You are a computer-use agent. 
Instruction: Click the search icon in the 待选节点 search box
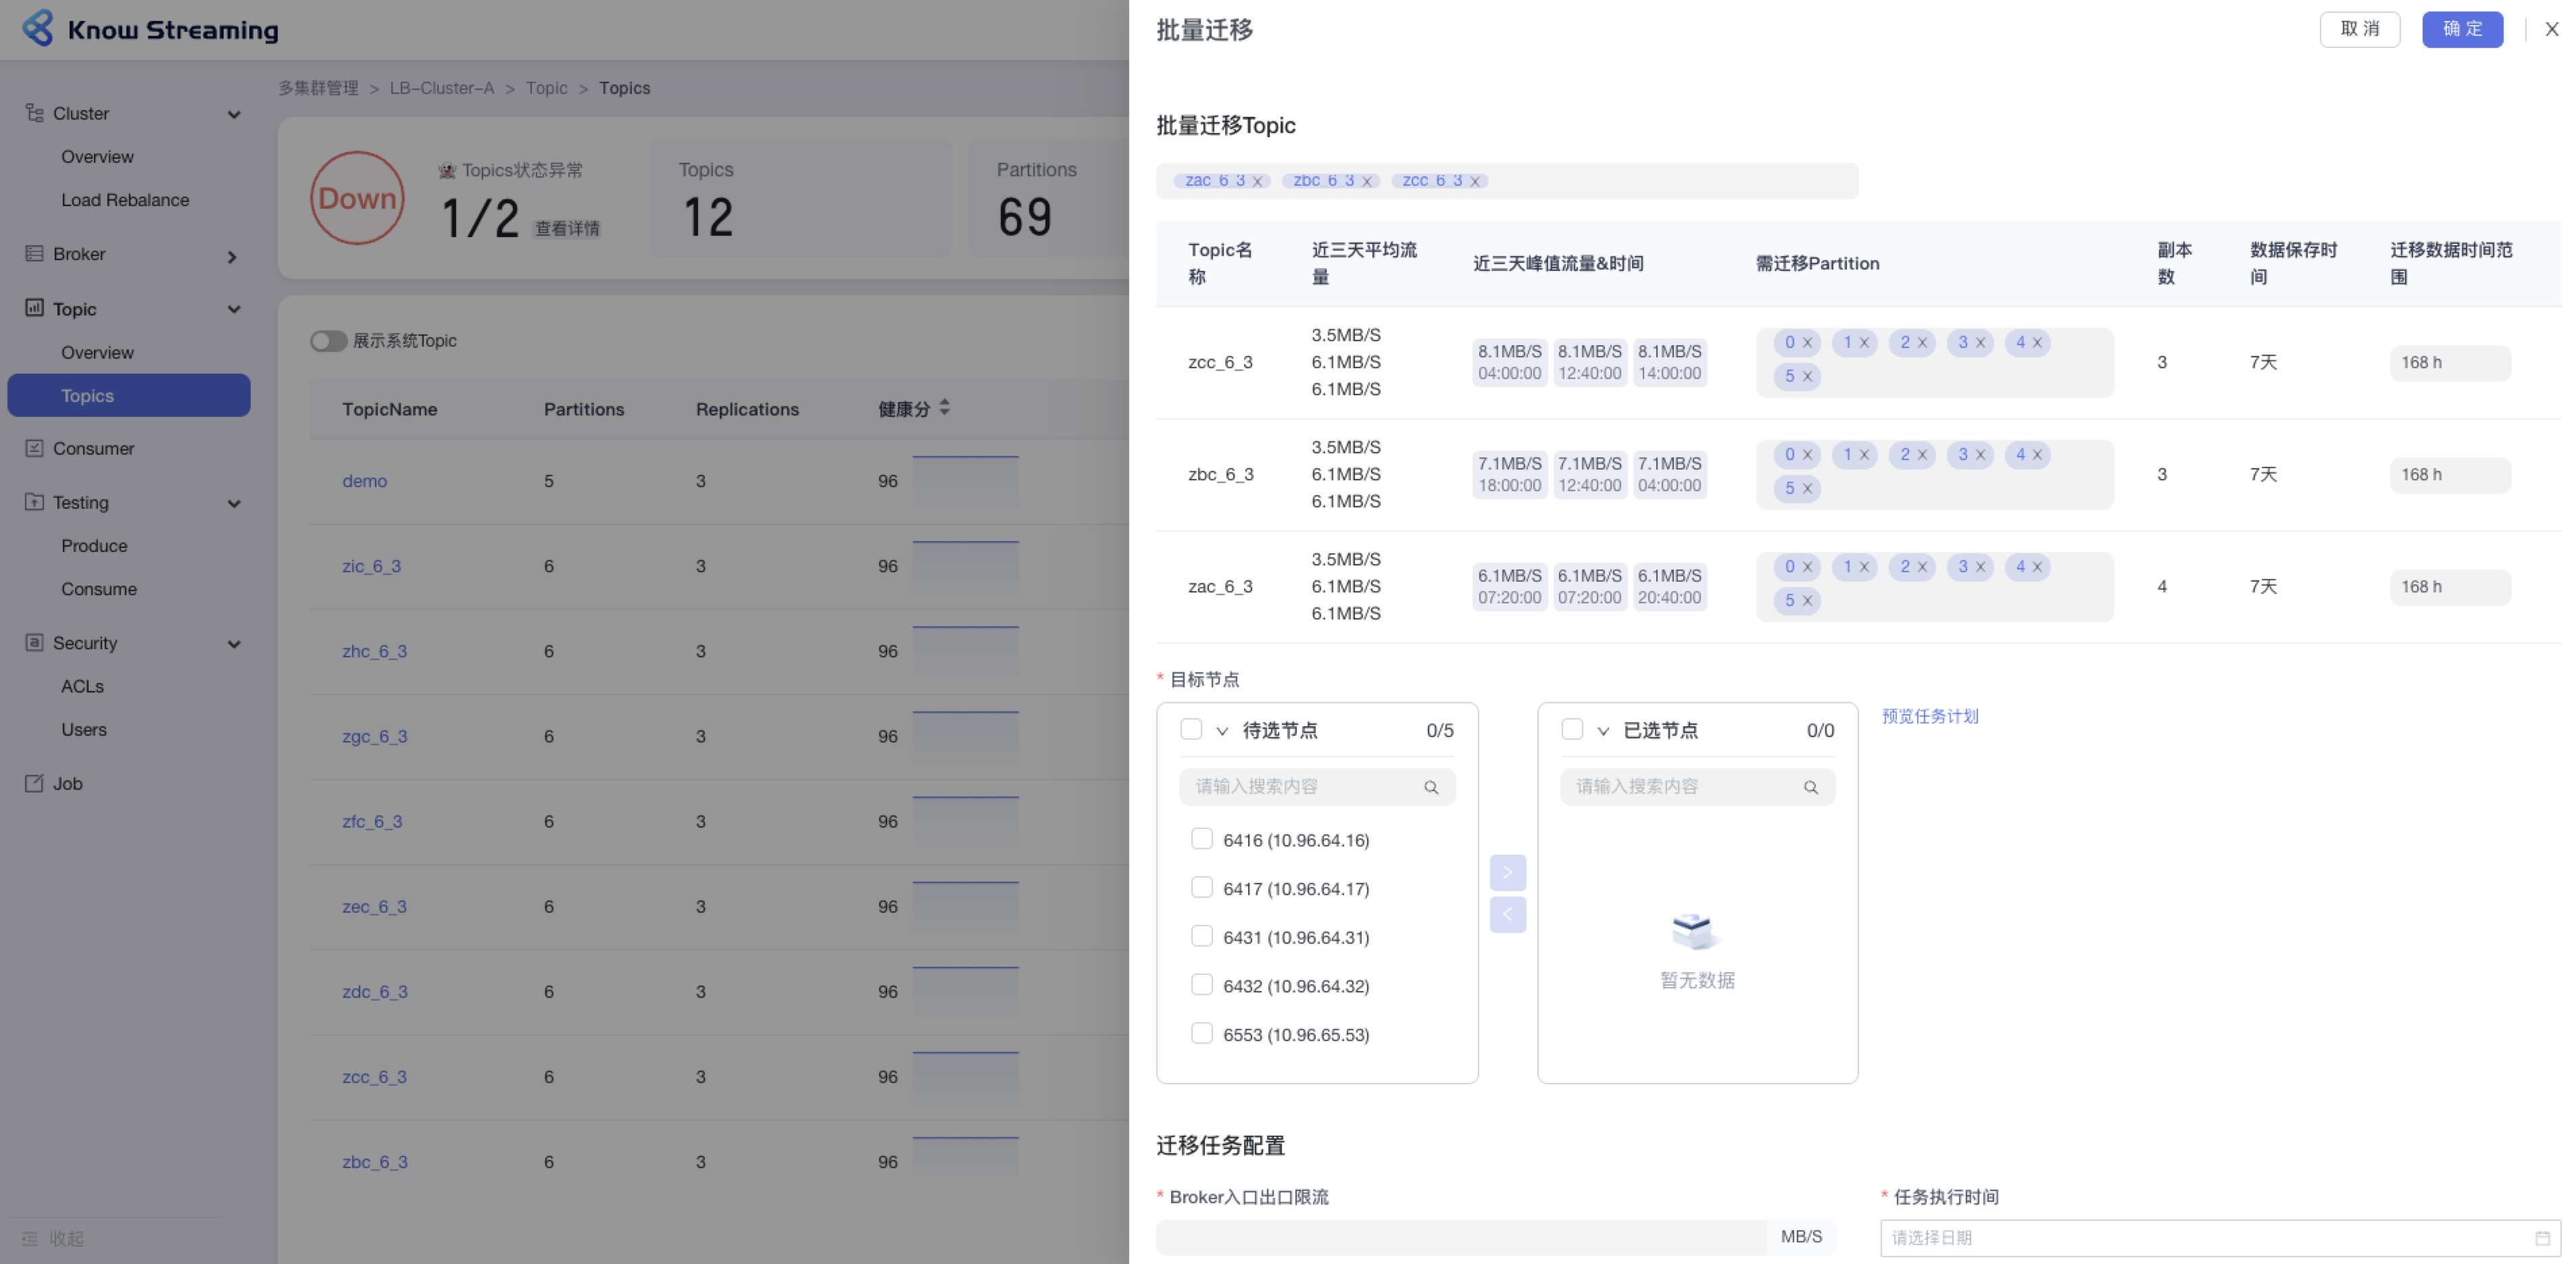(x=1430, y=788)
